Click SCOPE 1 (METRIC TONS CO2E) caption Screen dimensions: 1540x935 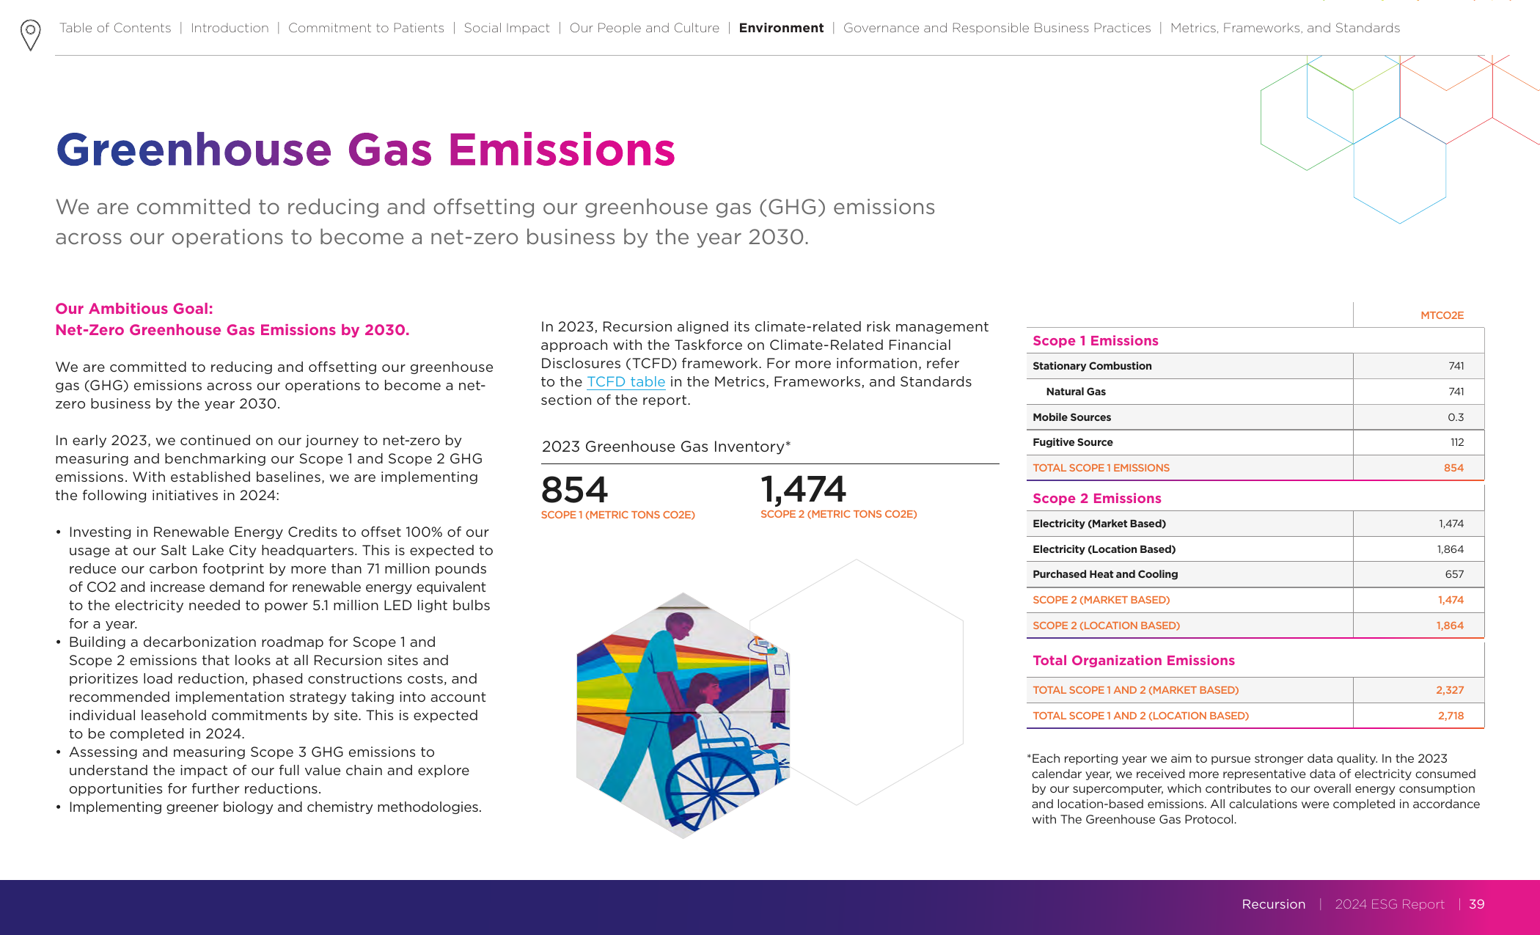pyautogui.click(x=617, y=515)
